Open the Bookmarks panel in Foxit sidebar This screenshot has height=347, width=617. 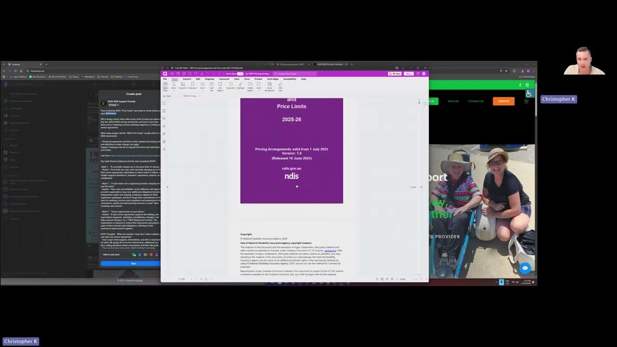(x=164, y=103)
